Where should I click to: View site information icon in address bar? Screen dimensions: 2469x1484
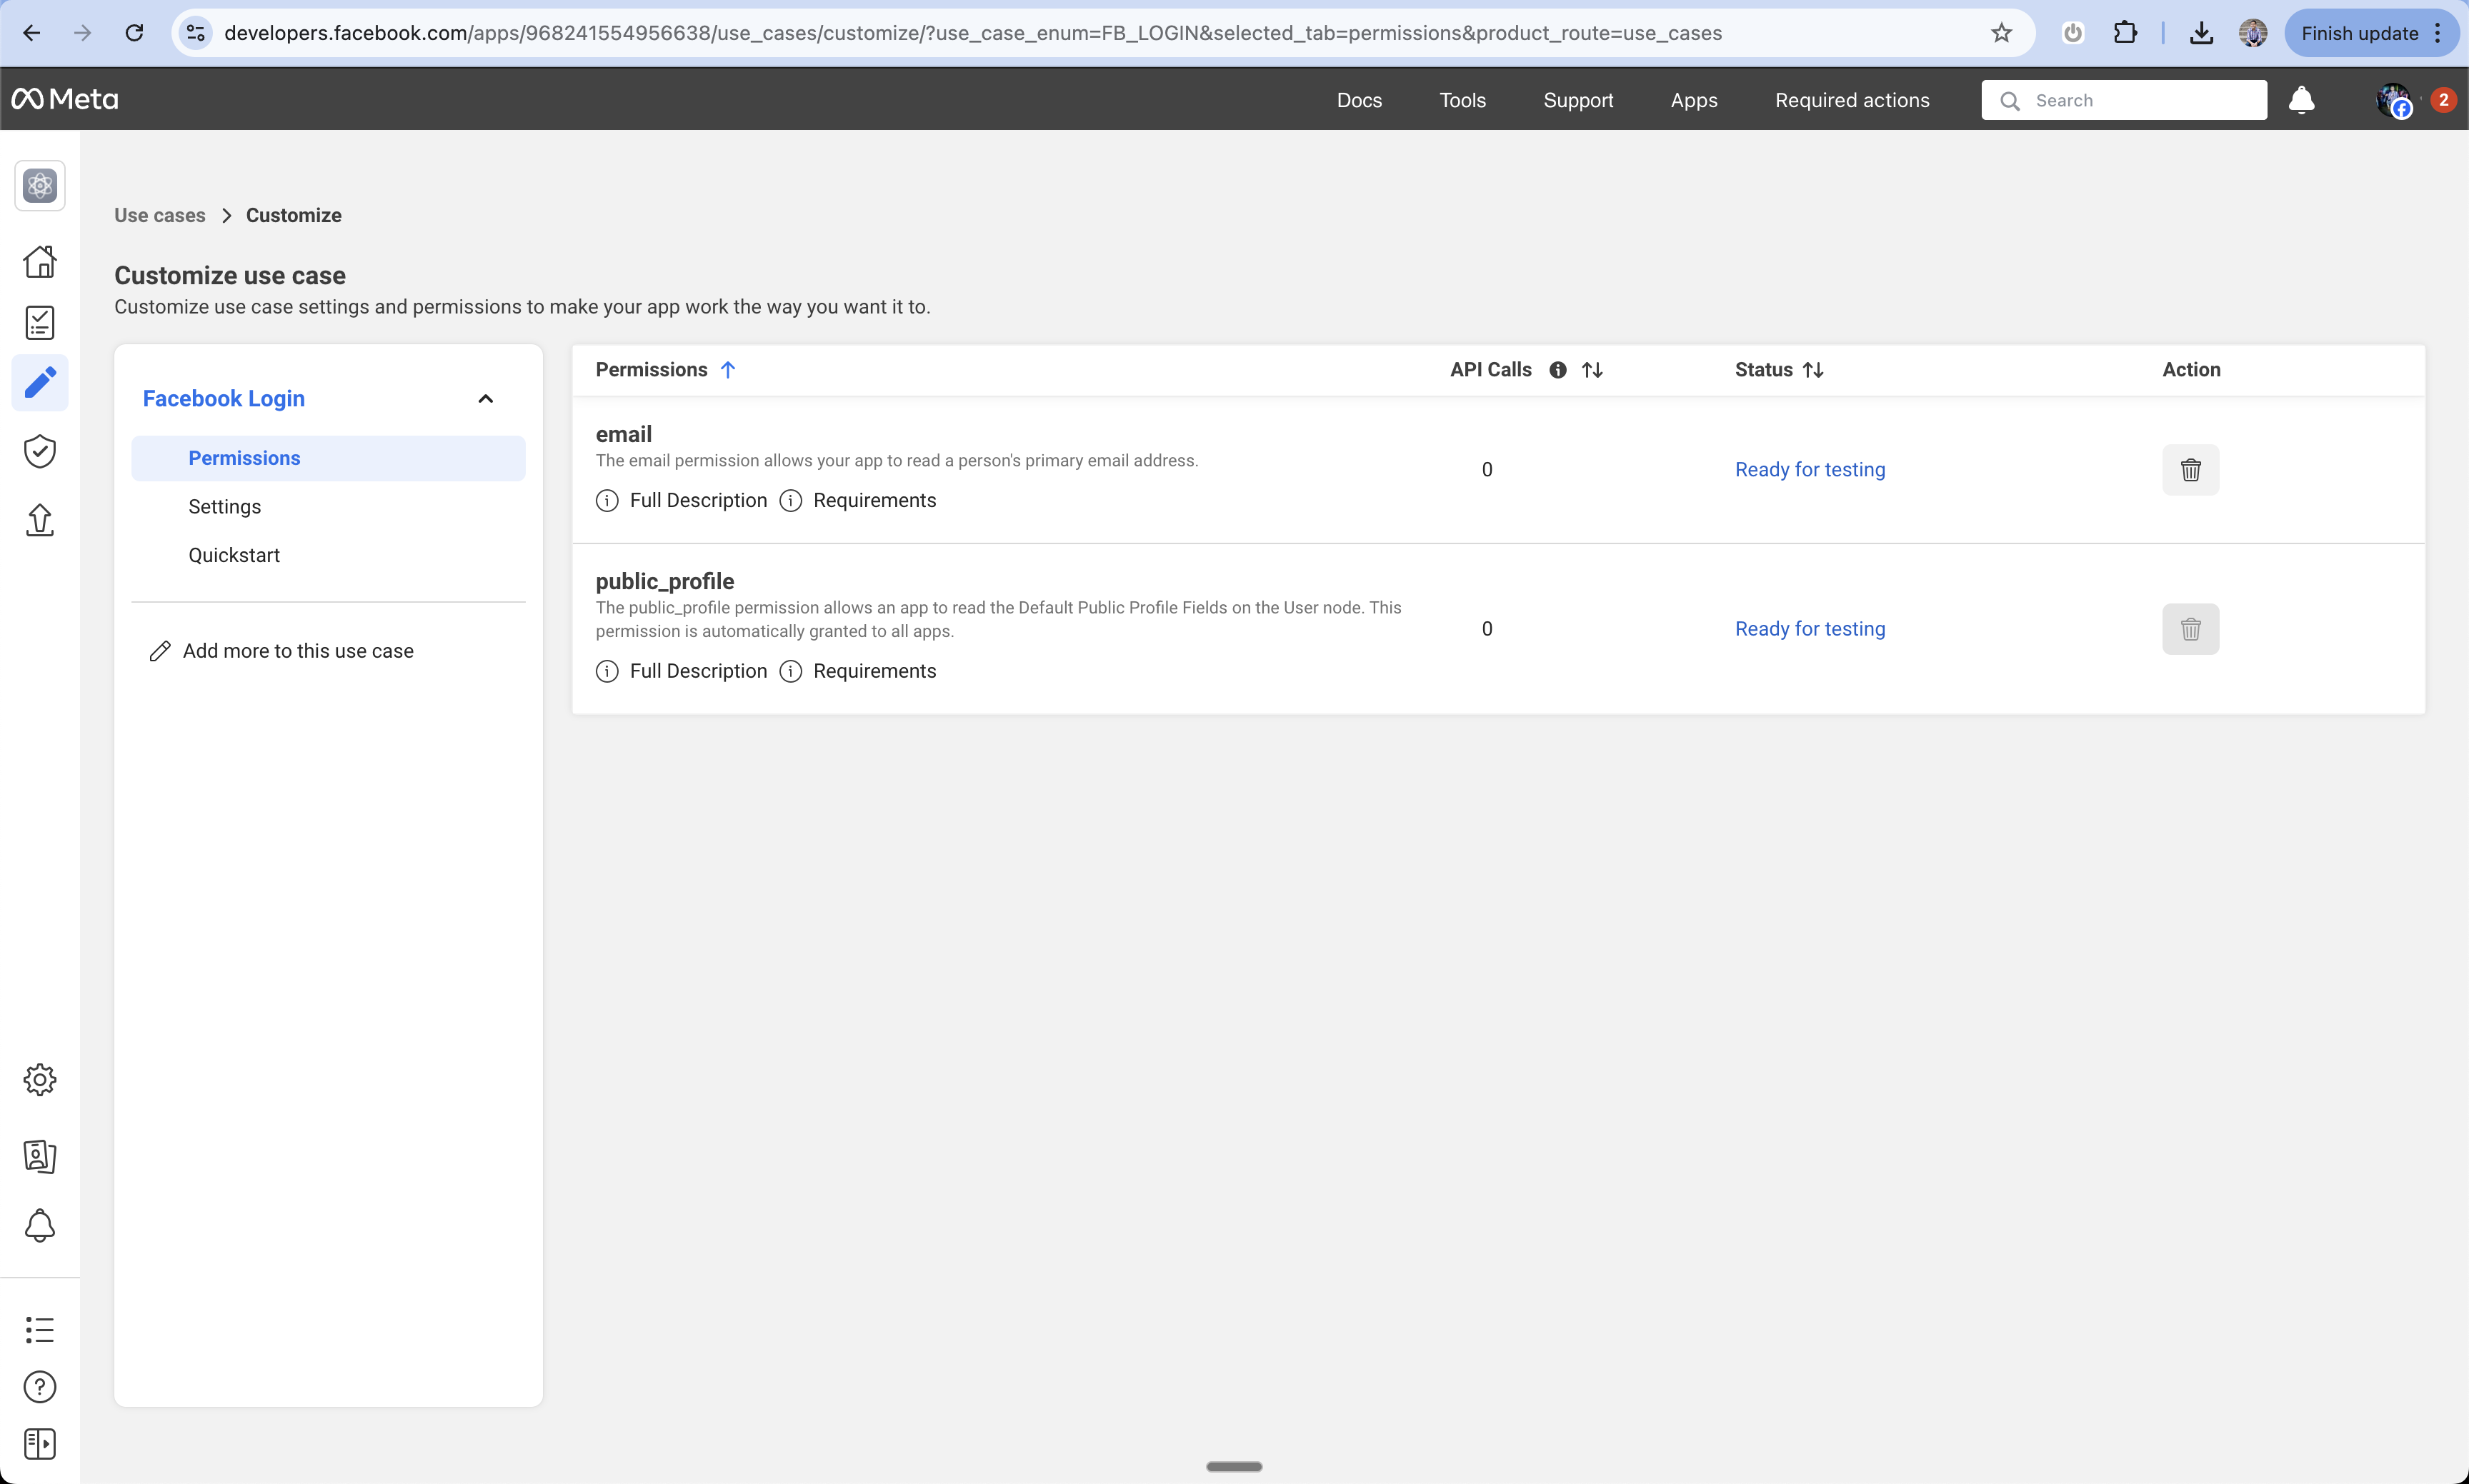point(196,33)
